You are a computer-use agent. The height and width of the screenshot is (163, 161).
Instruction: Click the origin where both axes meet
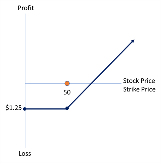25,83
